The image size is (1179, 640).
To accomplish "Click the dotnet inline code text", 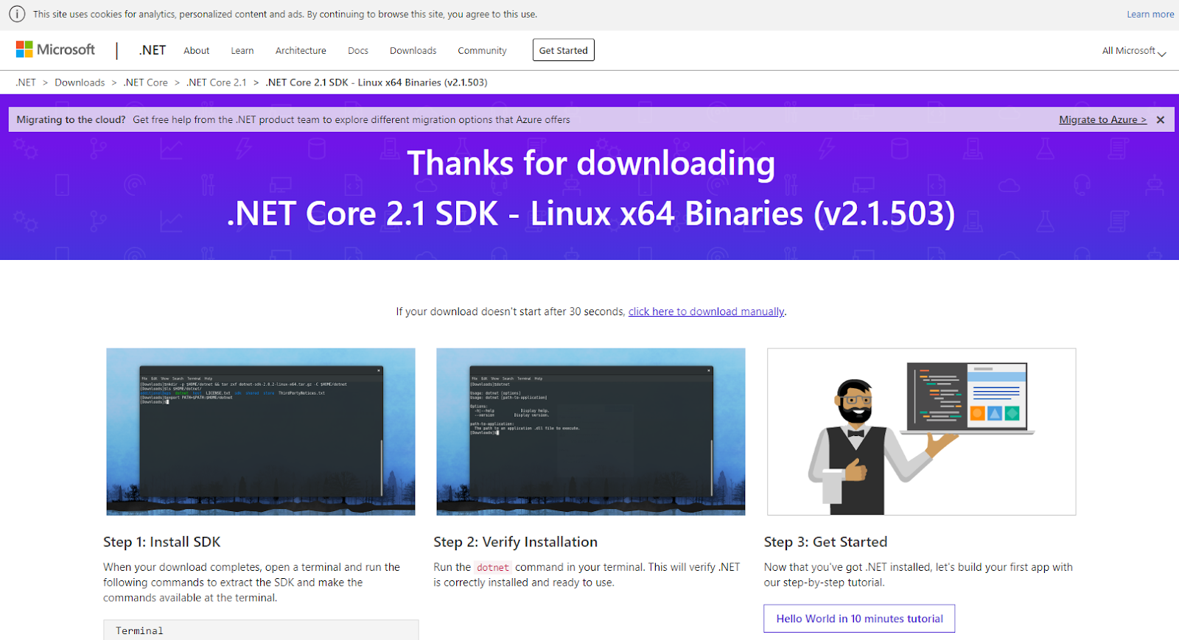I will click(493, 567).
